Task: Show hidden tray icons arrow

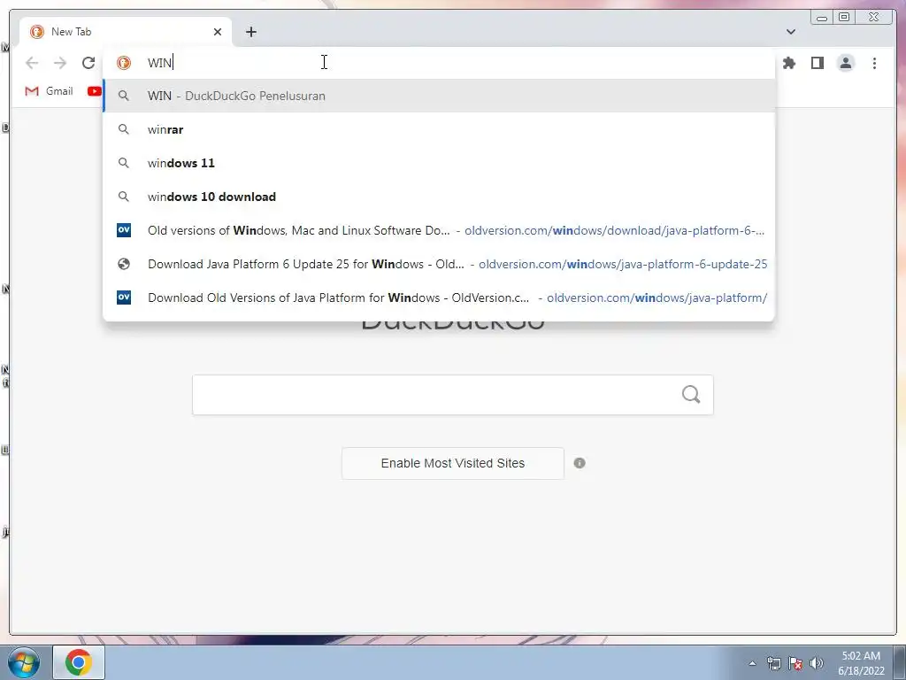Action: pos(752,663)
